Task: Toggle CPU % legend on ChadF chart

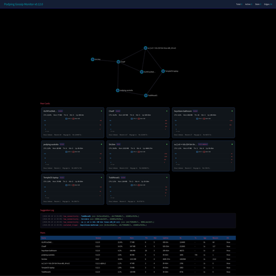Action: (x=134, y=119)
